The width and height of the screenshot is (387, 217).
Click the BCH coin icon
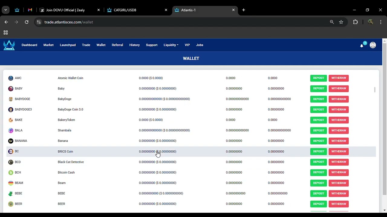pos(11,172)
